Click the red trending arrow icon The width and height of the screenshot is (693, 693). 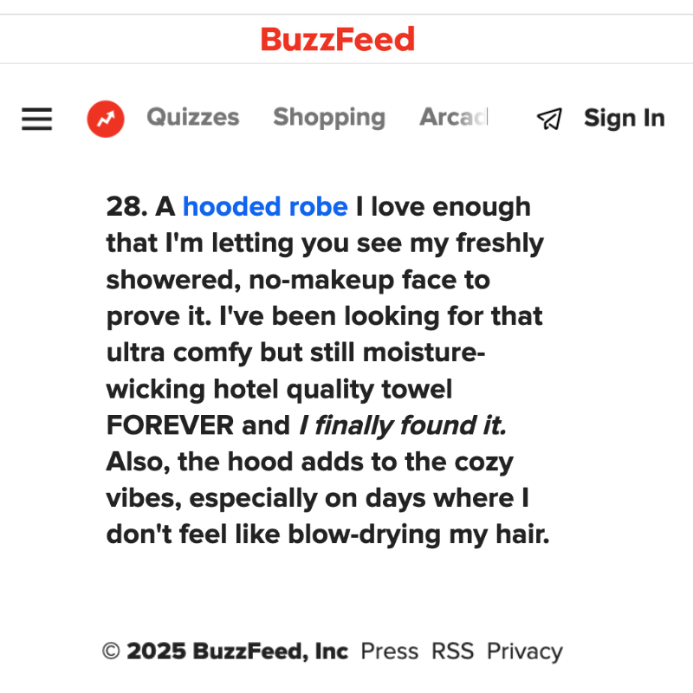(106, 119)
